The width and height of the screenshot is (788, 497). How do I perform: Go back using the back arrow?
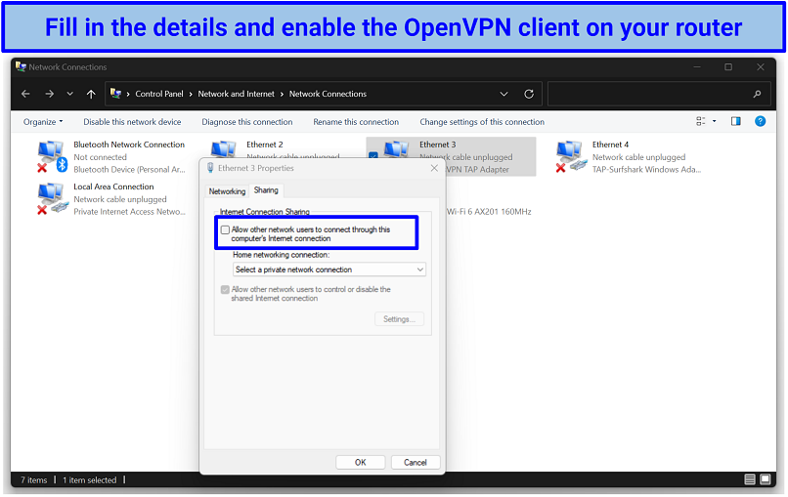(25, 94)
